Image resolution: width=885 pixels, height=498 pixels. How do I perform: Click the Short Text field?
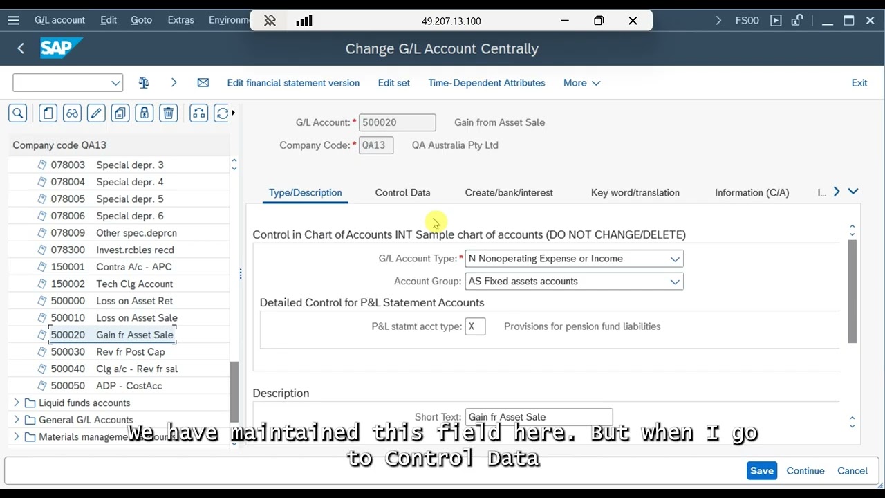pos(539,417)
